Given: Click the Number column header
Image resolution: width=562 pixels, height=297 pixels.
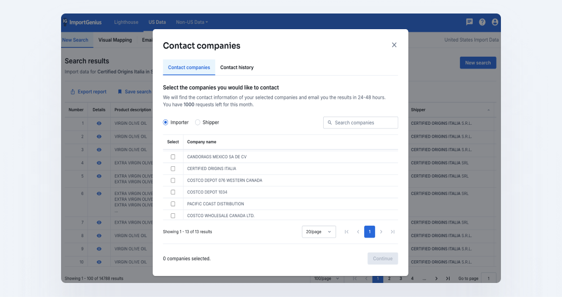Looking at the screenshot, I should [76, 110].
